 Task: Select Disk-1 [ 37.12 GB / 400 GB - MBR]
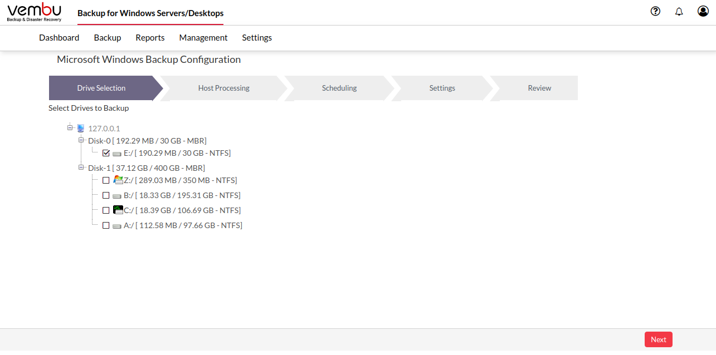(x=147, y=167)
